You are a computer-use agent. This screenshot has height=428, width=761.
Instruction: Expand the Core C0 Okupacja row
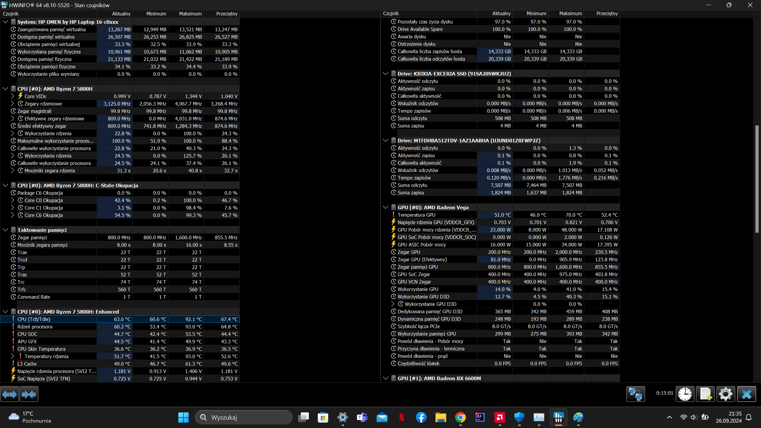pyautogui.click(x=12, y=200)
